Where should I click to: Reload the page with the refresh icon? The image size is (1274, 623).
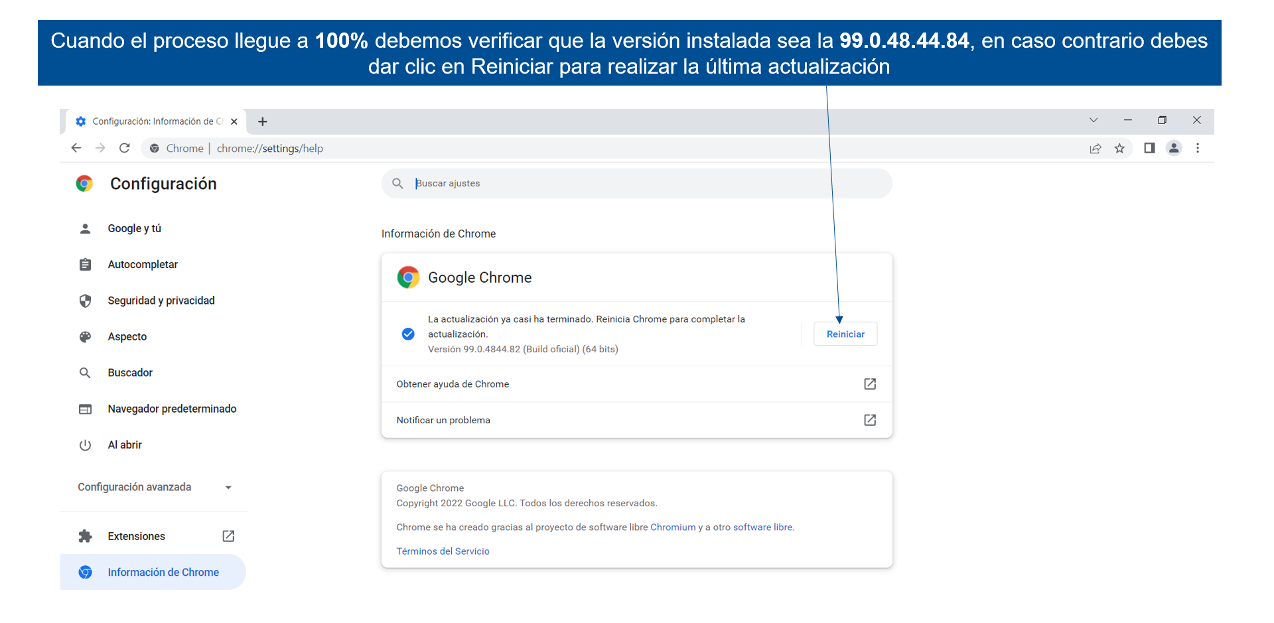coord(124,148)
